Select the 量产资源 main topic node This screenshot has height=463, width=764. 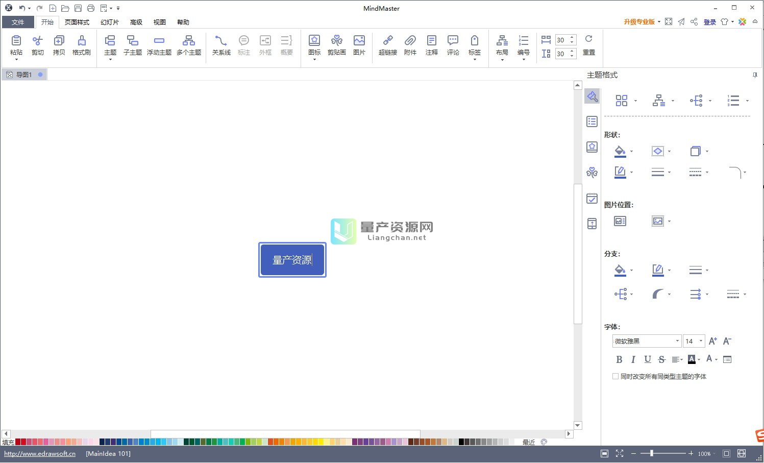pos(292,260)
